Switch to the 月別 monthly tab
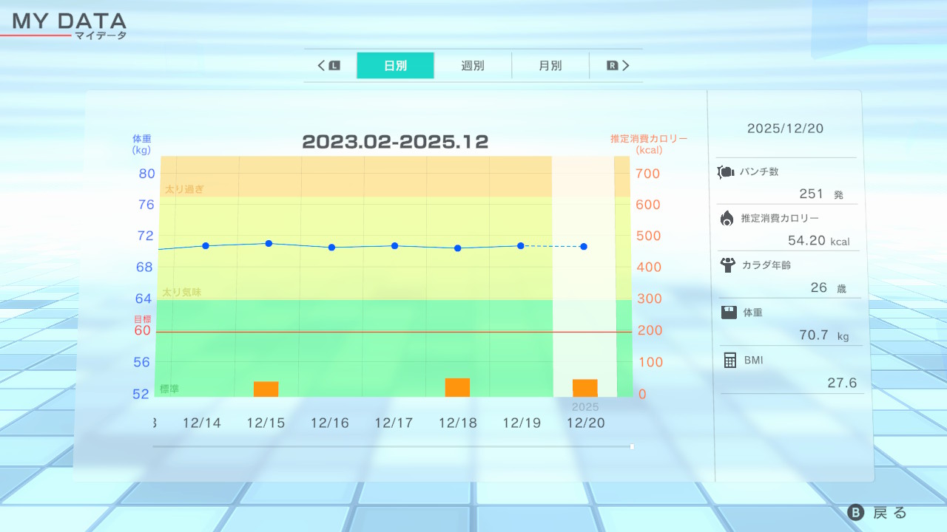The width and height of the screenshot is (947, 532). point(550,66)
